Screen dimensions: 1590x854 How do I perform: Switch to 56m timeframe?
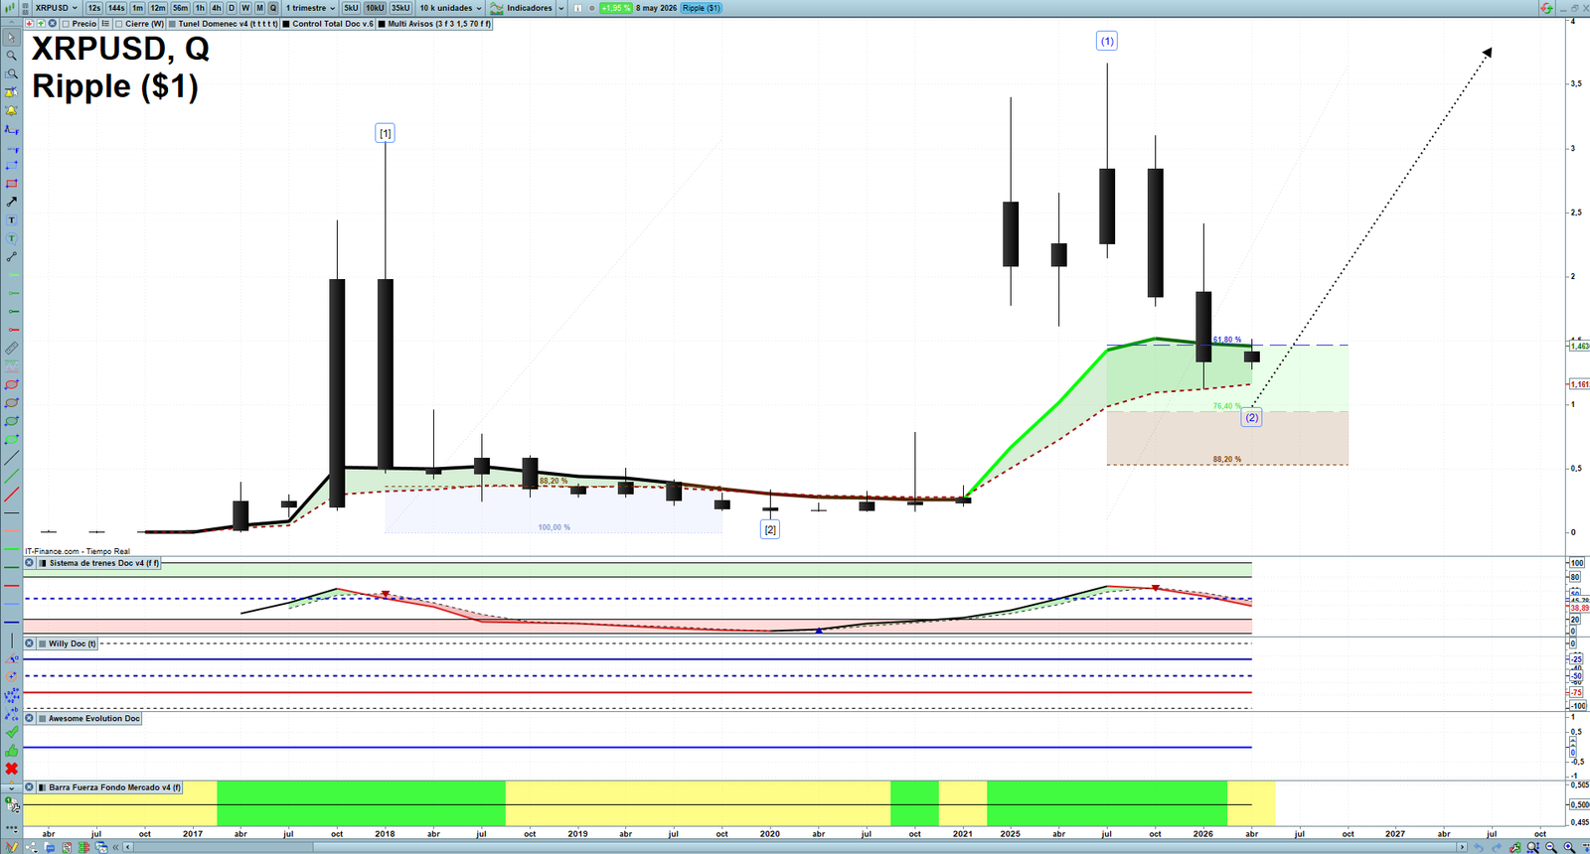coord(180,8)
